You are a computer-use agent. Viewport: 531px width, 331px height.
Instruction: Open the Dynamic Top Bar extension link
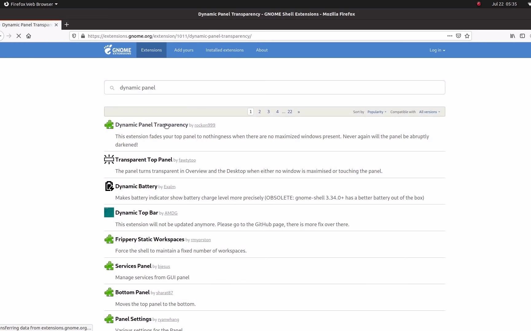coord(136,213)
